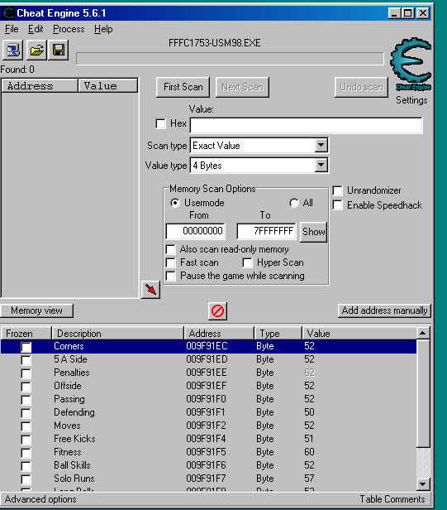Viewport: 447px width, 510px height.
Task: Click address 009F91EE of Penalties
Action: click(x=206, y=373)
